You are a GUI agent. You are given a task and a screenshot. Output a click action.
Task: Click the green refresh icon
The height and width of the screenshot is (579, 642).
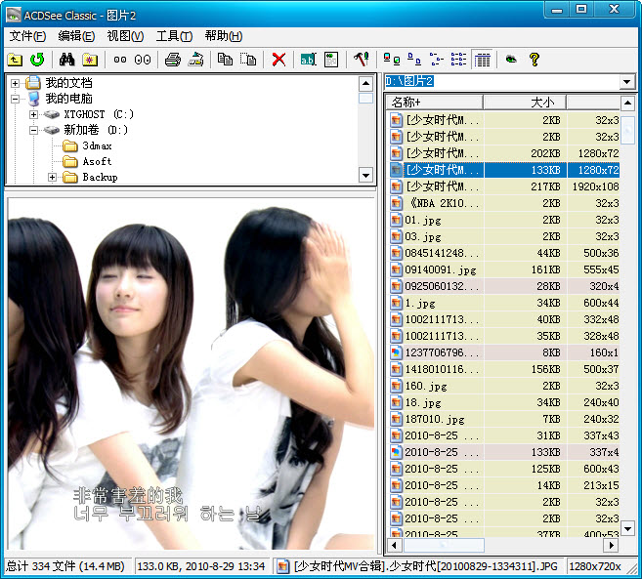tap(37, 60)
